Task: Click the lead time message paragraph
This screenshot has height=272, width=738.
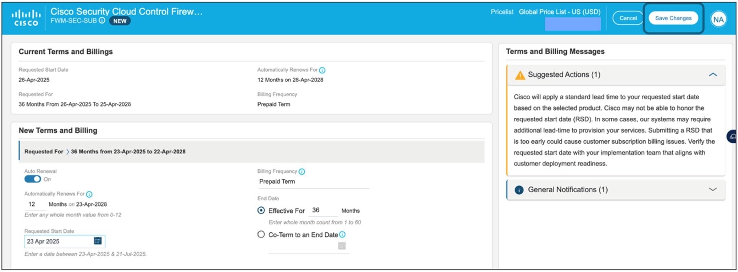Action: [614, 130]
